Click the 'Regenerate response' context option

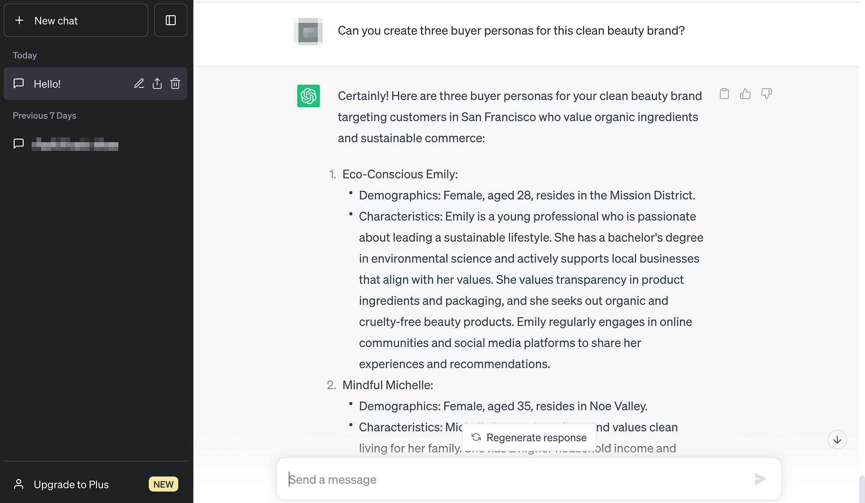529,437
